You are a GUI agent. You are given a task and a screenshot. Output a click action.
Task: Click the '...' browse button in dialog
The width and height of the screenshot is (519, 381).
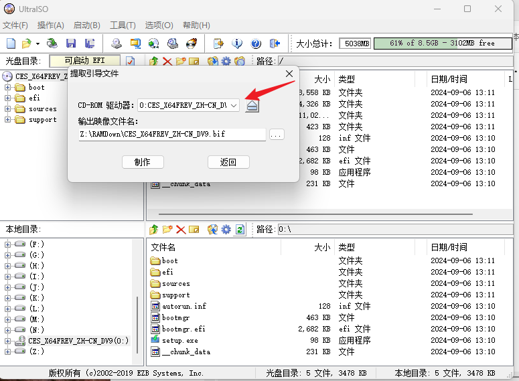coord(277,135)
